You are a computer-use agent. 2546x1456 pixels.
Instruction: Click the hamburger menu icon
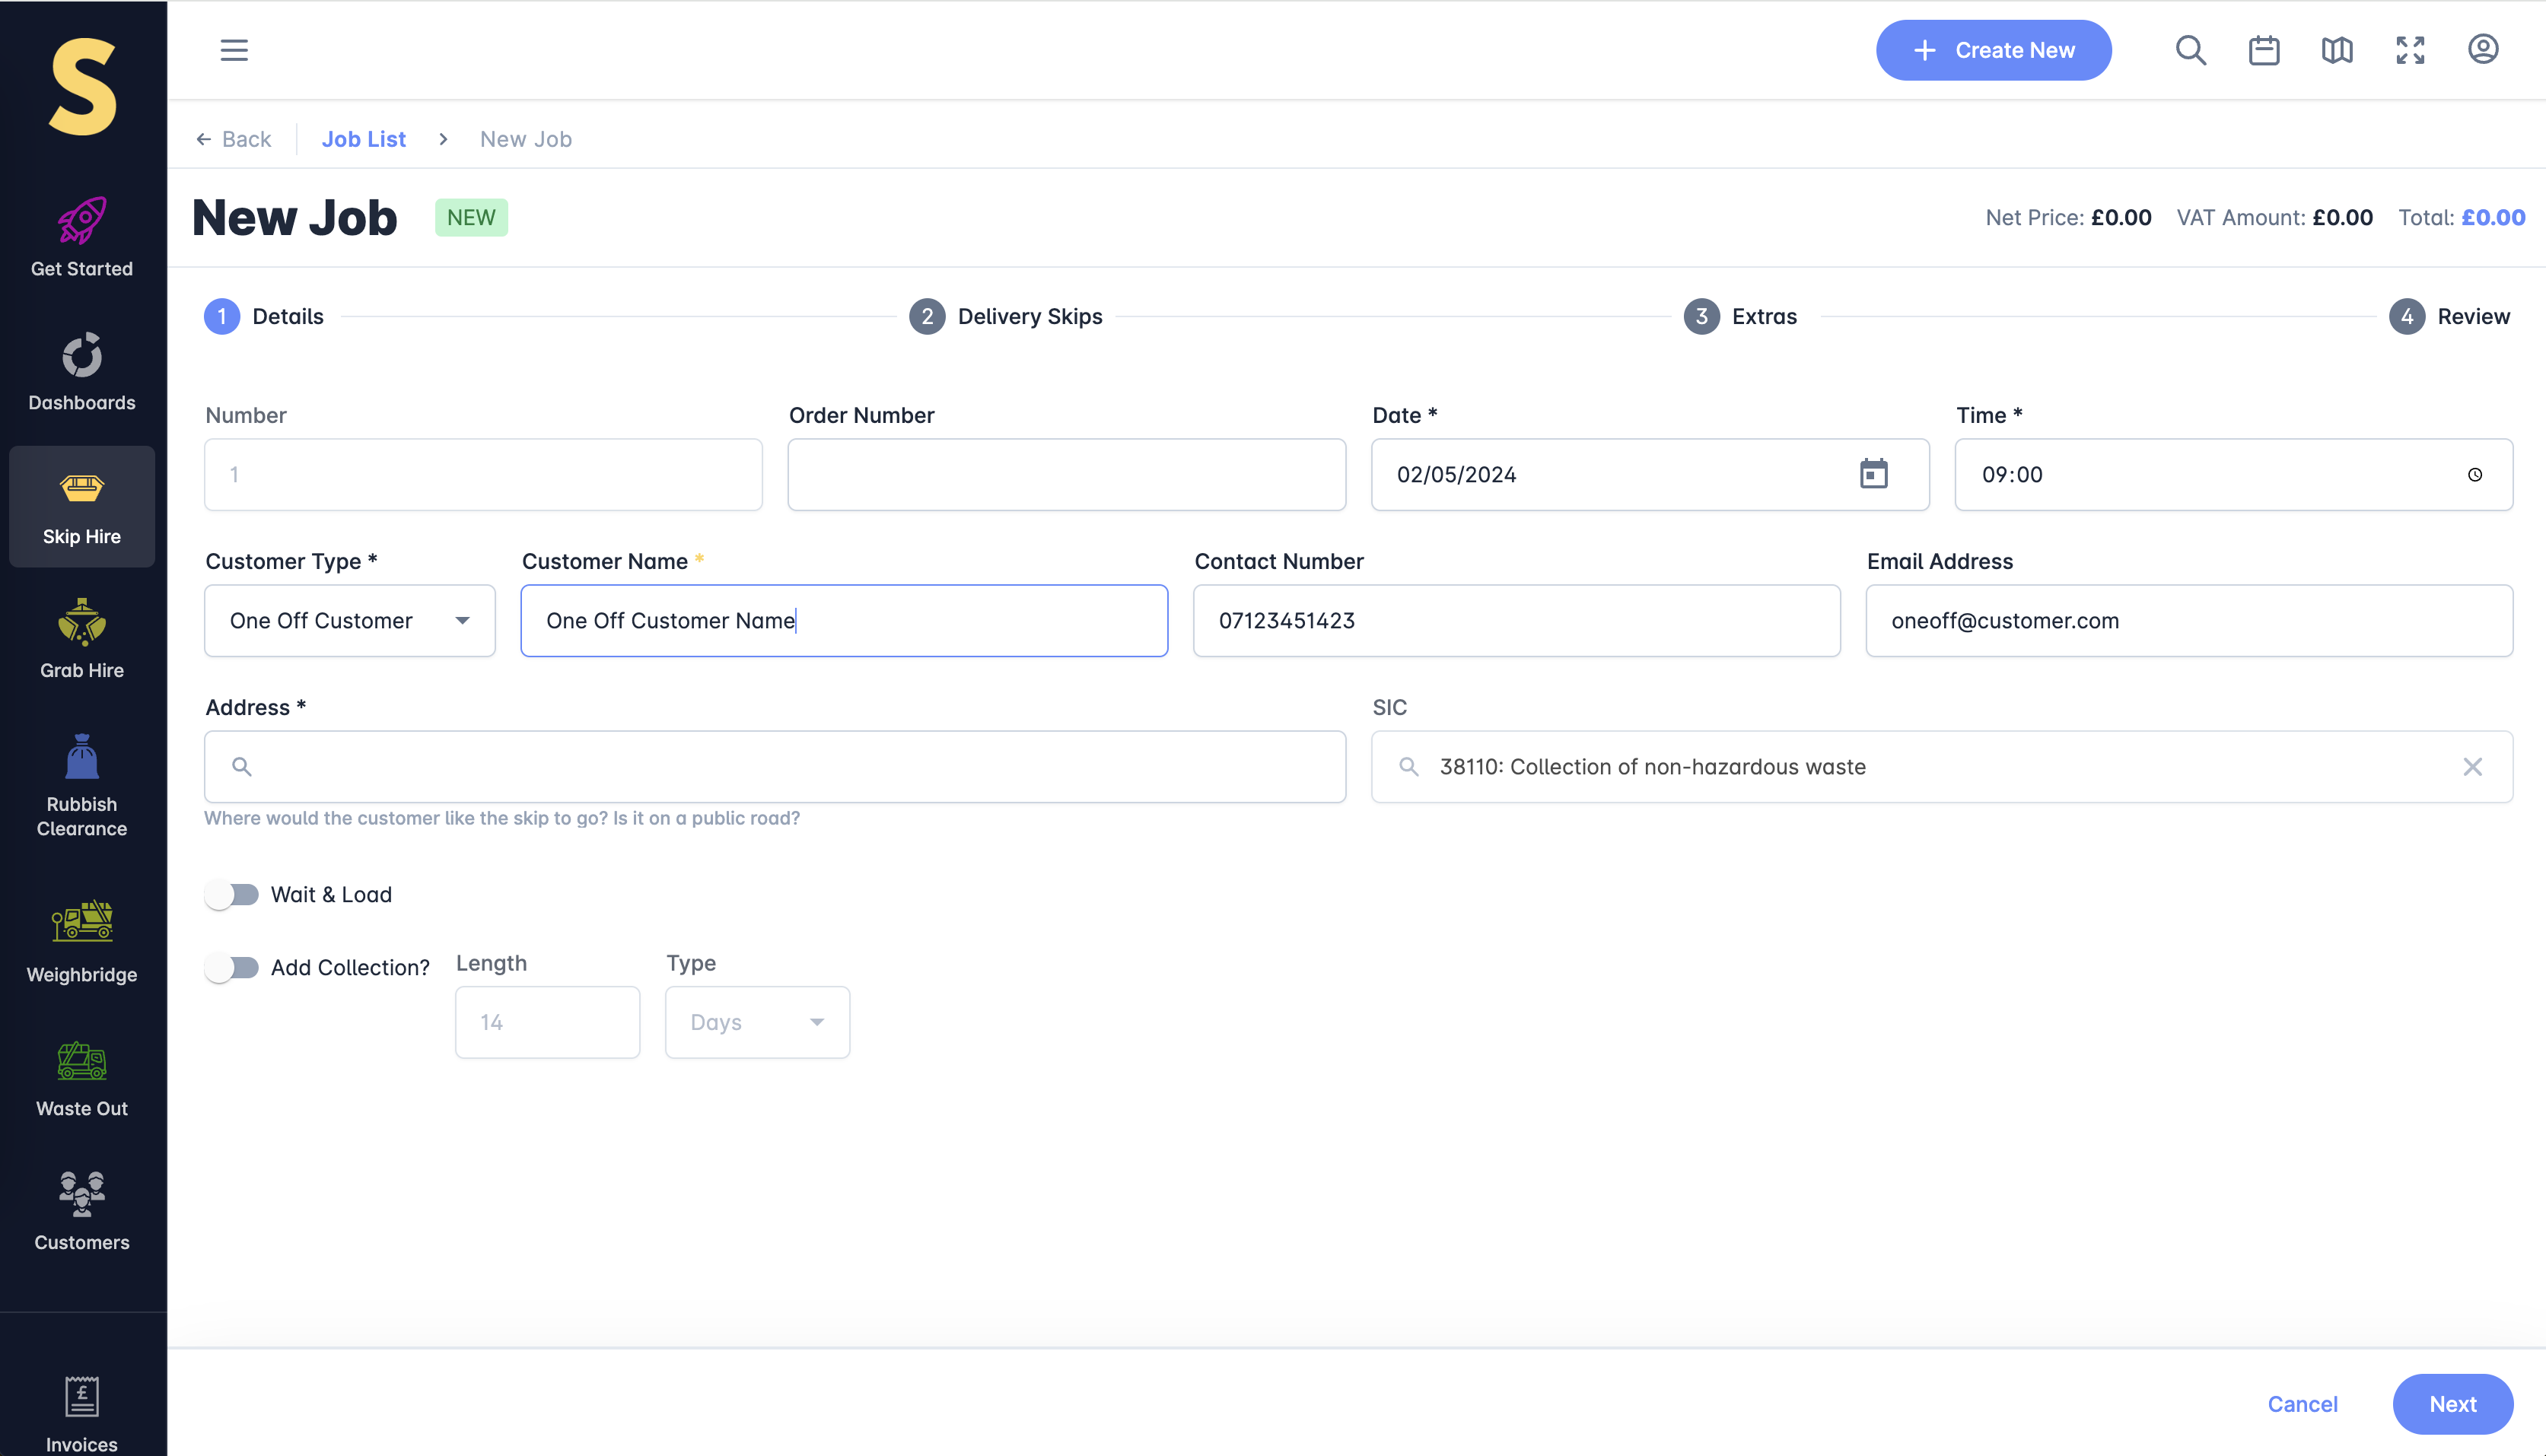coord(234,50)
